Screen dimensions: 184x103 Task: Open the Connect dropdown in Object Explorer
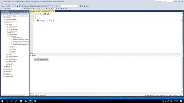click(4, 14)
